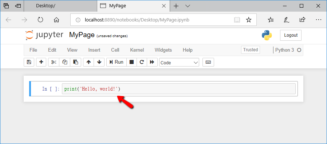Open the View menu
Image resolution: width=327 pixels, height=144 pixels.
[x=72, y=50]
